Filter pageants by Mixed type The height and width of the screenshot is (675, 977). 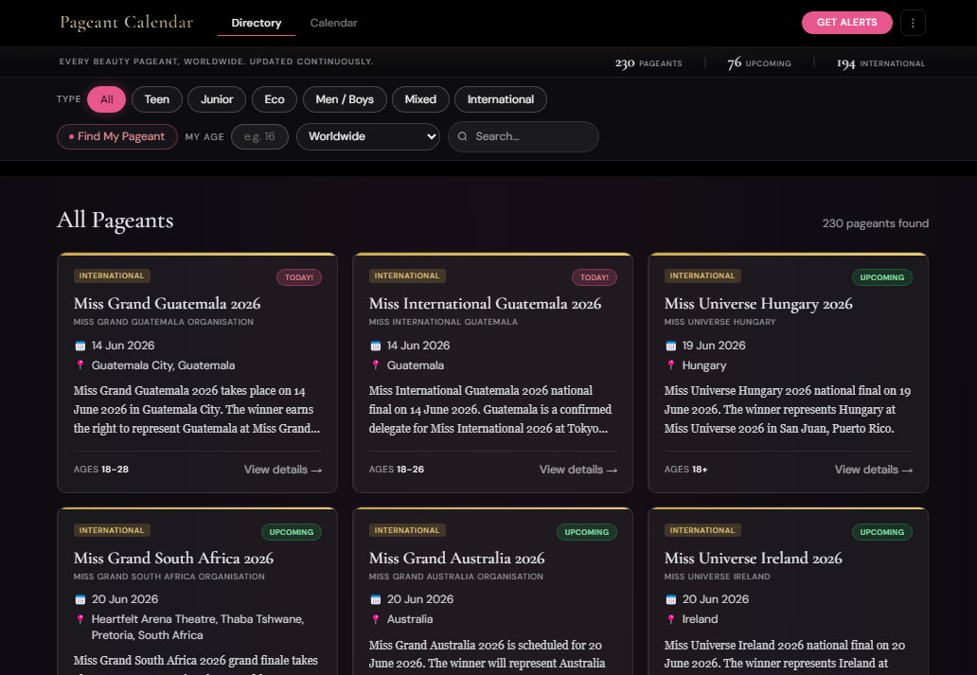(x=420, y=99)
